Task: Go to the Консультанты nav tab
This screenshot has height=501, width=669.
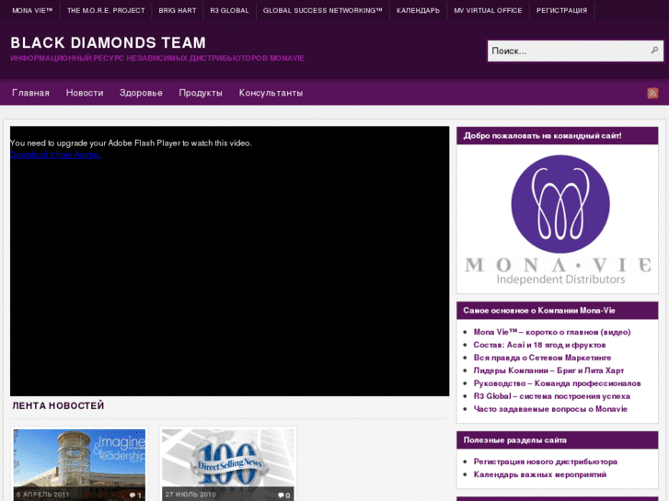Action: [x=271, y=93]
